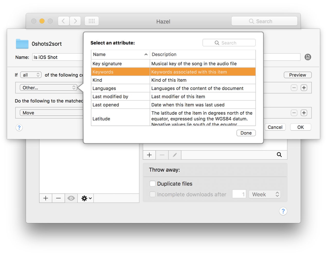This screenshot has width=327, height=256.
Task: Click the magnifying glass in the lower search bar
Action: coord(279,155)
